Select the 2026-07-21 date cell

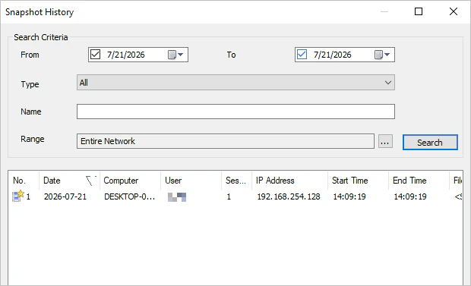point(65,196)
